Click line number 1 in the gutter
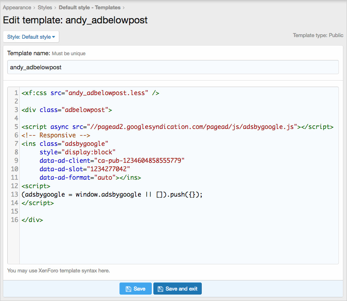 tap(16, 93)
